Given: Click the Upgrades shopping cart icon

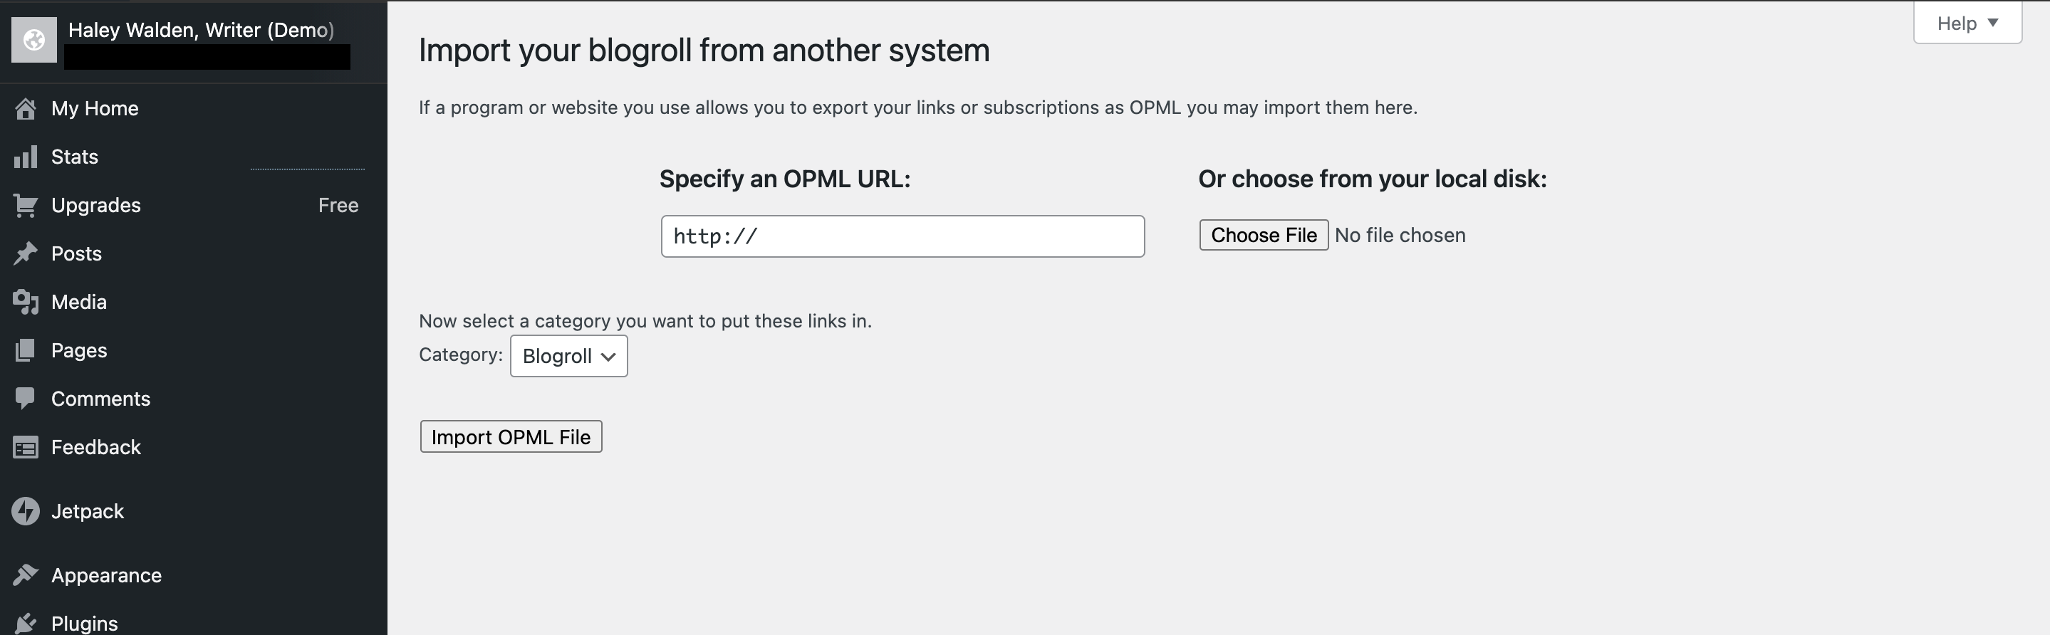Looking at the screenshot, I should click(x=26, y=205).
